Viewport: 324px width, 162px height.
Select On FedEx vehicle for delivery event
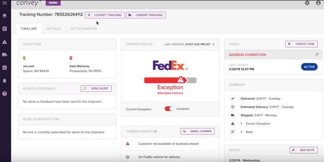pyautogui.click(x=159, y=157)
